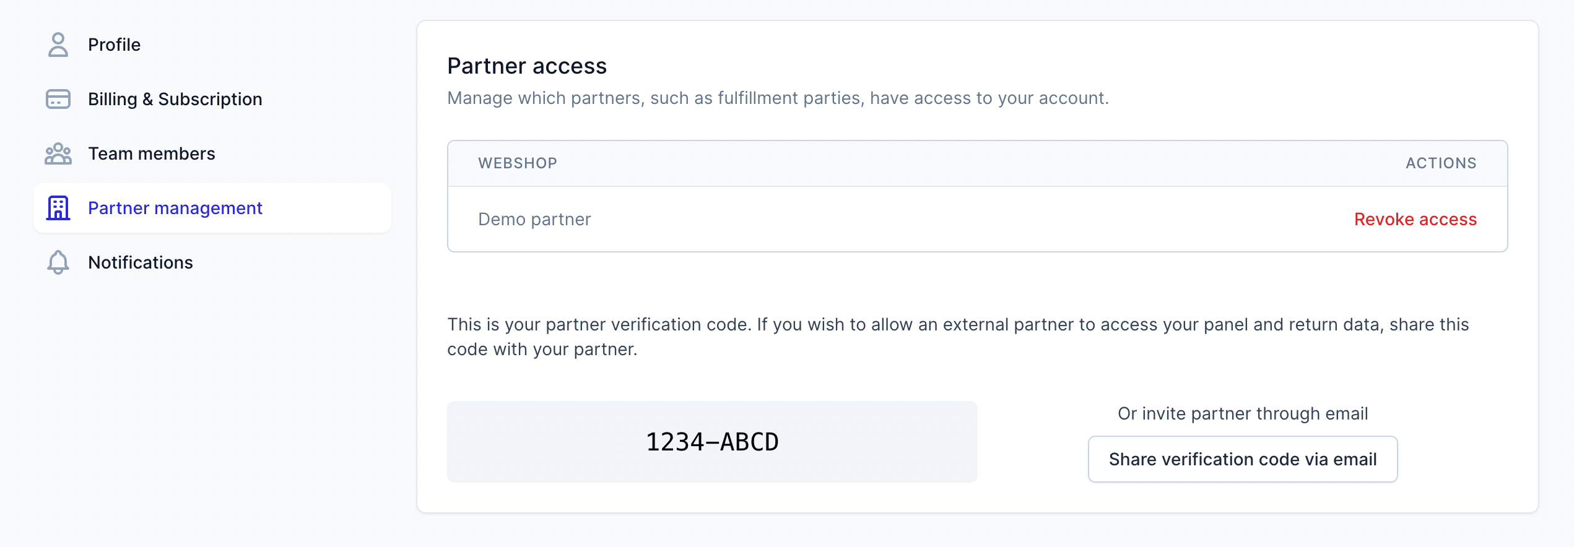The image size is (1574, 547).
Task: Click the ACTIONS column header
Action: point(1440,163)
